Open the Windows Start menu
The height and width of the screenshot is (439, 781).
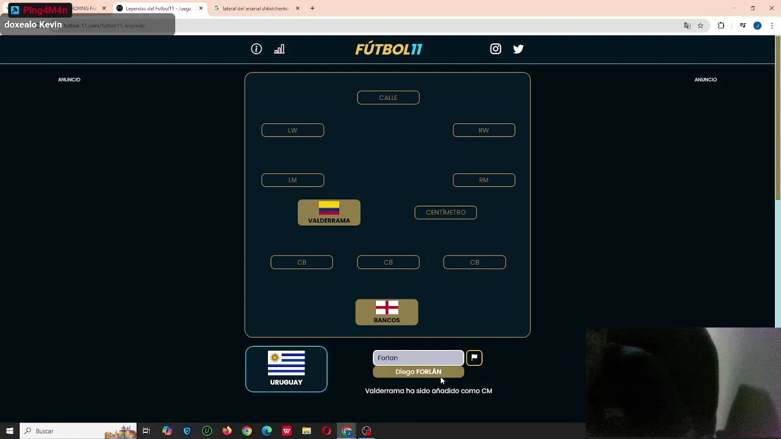[x=10, y=431]
